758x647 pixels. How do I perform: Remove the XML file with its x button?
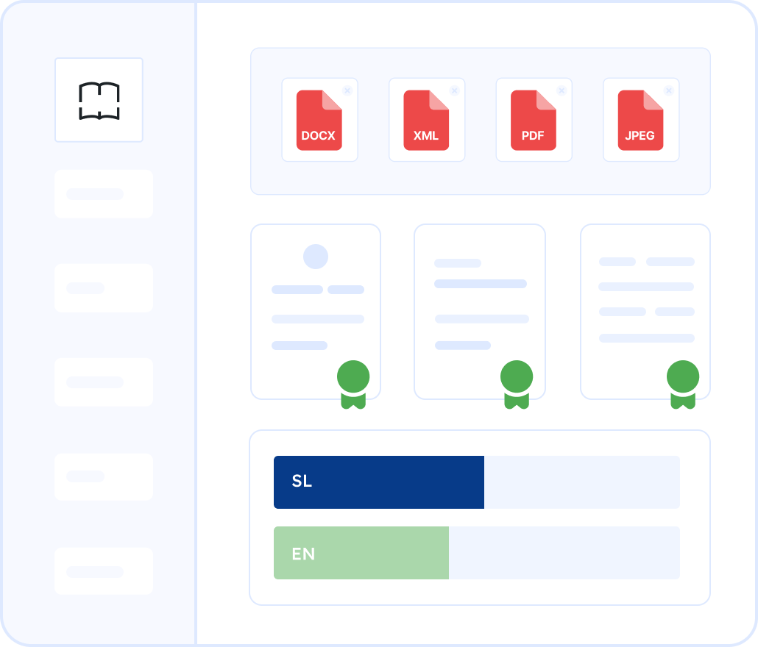click(x=454, y=90)
